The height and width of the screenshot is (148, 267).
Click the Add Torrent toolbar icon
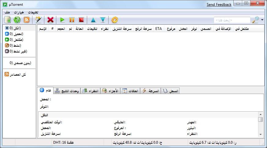pyautogui.click(x=8, y=20)
